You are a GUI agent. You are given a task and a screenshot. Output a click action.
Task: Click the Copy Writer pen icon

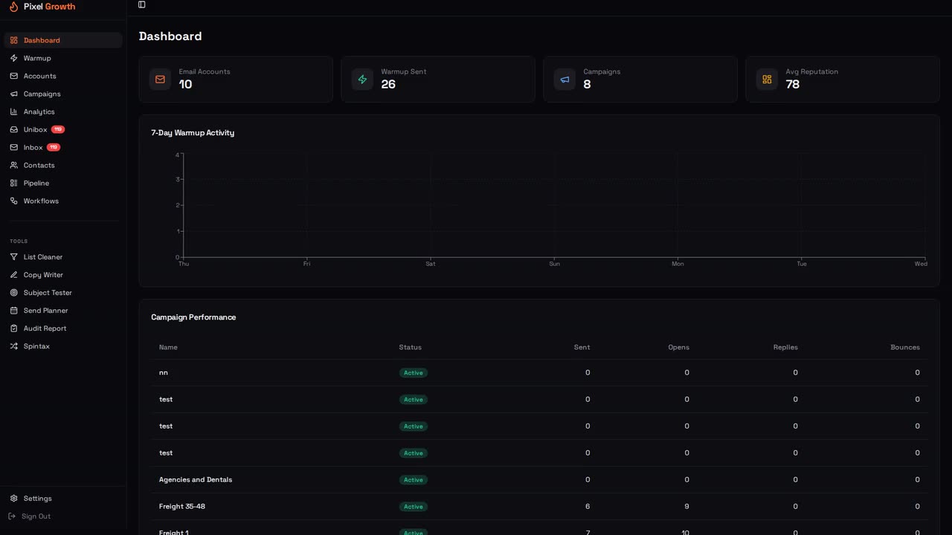[13, 275]
